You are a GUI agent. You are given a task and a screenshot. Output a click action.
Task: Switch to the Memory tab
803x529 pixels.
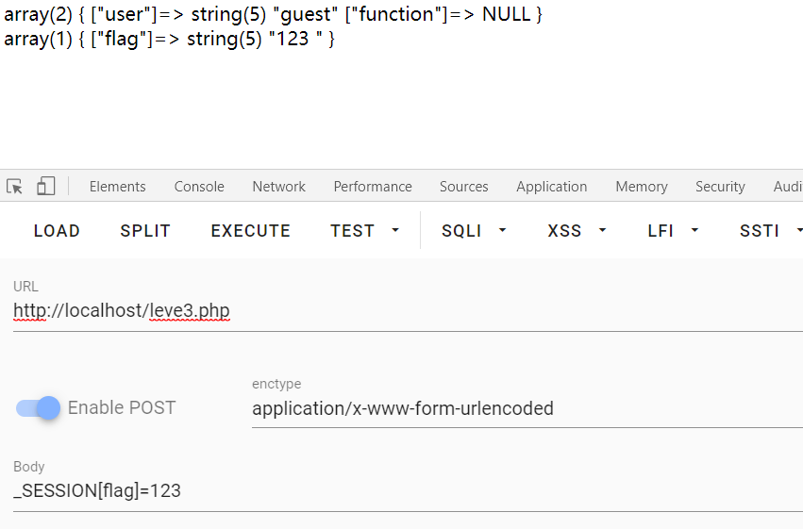pos(642,186)
